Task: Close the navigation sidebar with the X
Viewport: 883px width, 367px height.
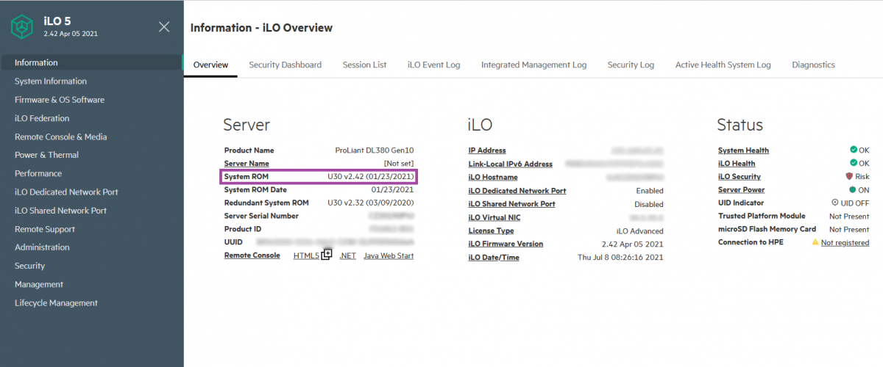Action: [164, 27]
